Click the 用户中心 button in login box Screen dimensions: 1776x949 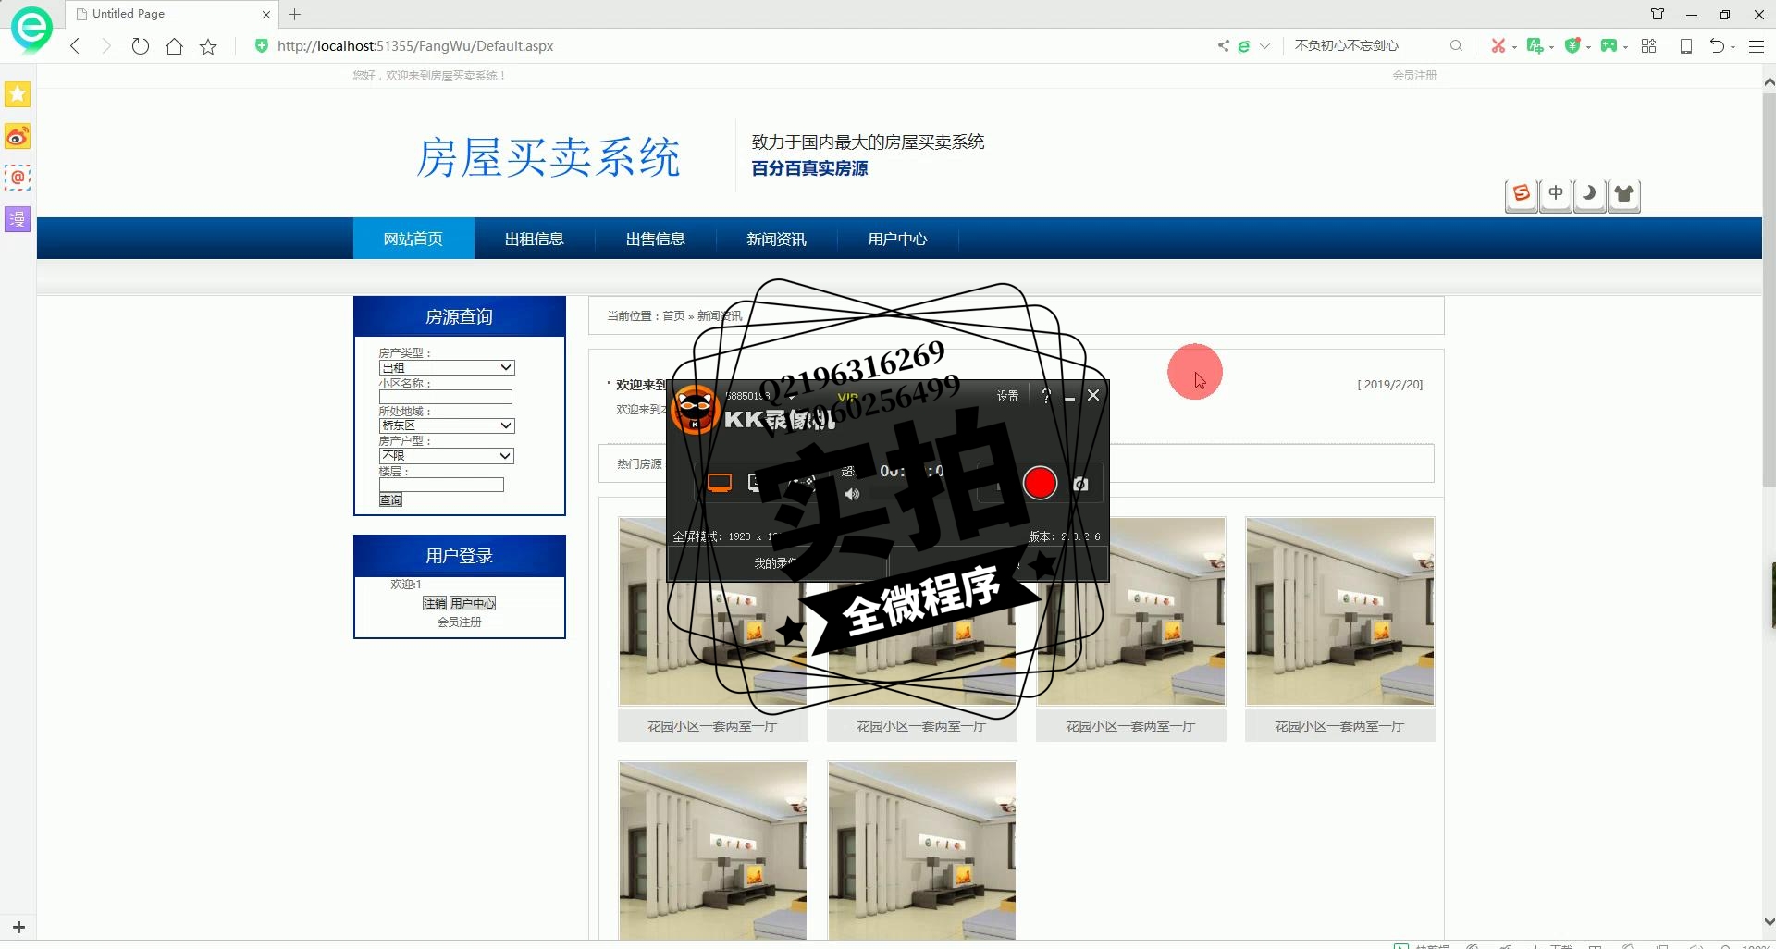tap(473, 603)
